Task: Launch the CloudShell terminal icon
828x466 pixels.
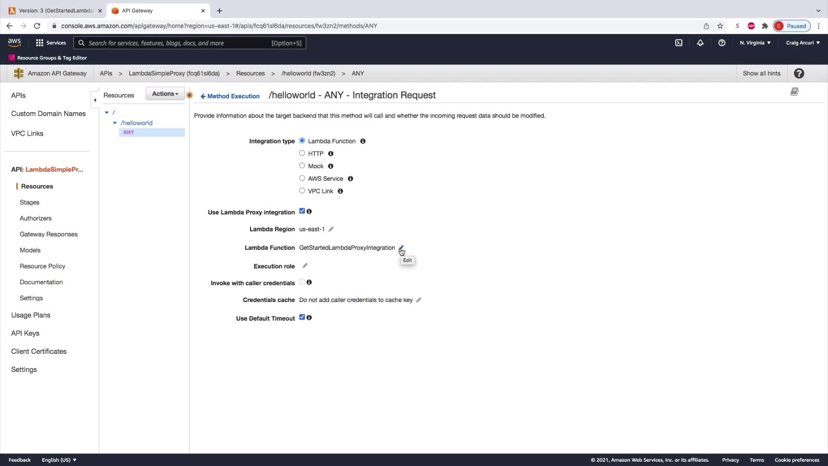Action: coord(678,43)
